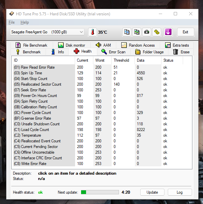Click the Exit button
The height and width of the screenshot is (204, 203).
185,32
